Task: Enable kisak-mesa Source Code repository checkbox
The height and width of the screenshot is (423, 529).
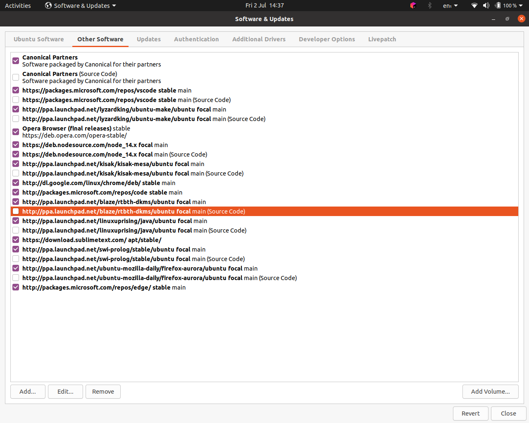Action: point(16,173)
